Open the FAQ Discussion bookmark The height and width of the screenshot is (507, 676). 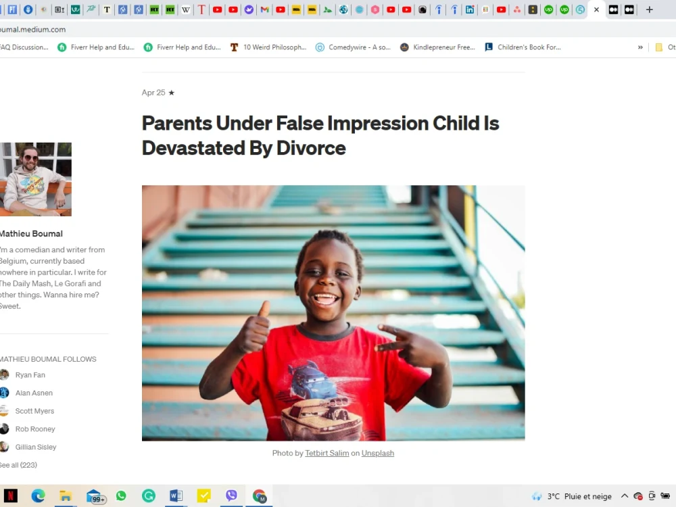coord(24,47)
